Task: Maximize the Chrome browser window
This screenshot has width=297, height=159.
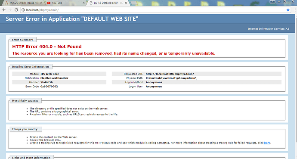Action: tap(285, 2)
